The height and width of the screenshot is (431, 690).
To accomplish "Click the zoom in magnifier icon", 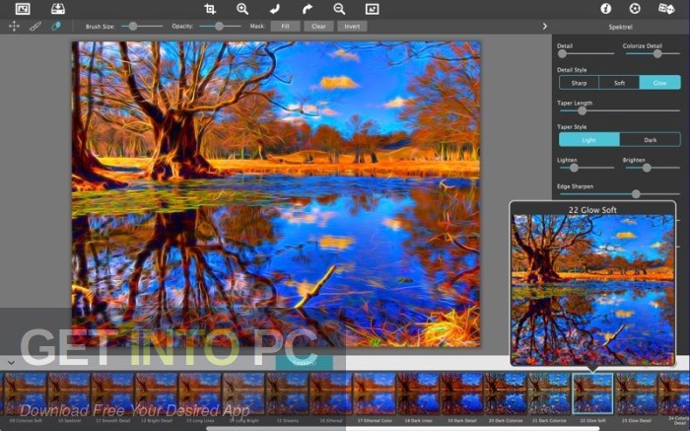I will tap(242, 9).
